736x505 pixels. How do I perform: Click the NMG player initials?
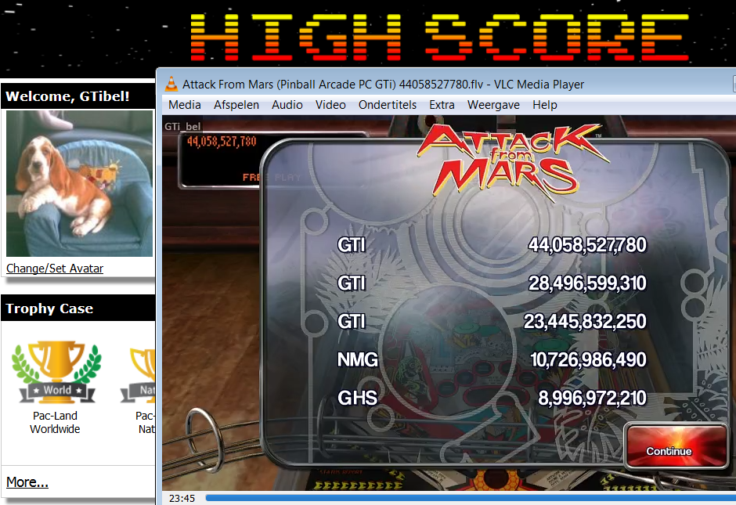pyautogui.click(x=358, y=360)
